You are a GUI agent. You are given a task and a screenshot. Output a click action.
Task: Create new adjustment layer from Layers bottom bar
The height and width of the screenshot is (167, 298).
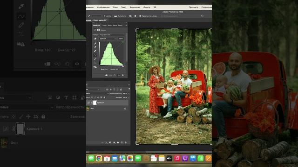(x=114, y=142)
